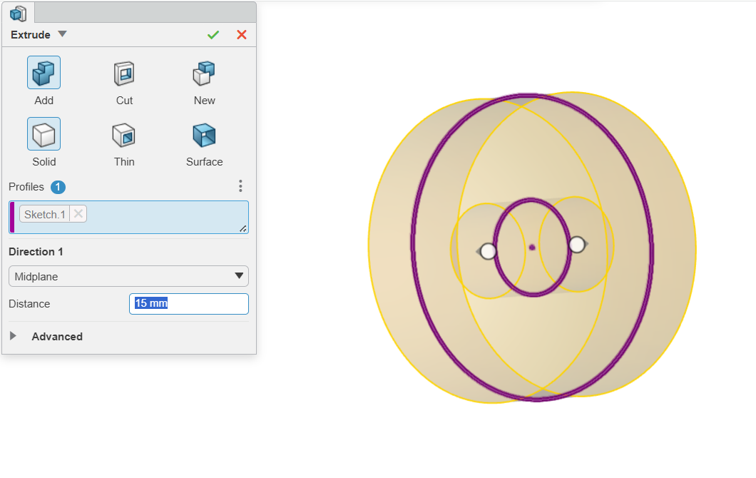The width and height of the screenshot is (756, 478).
Task: Choose the Thin extrude type
Action: click(x=124, y=134)
